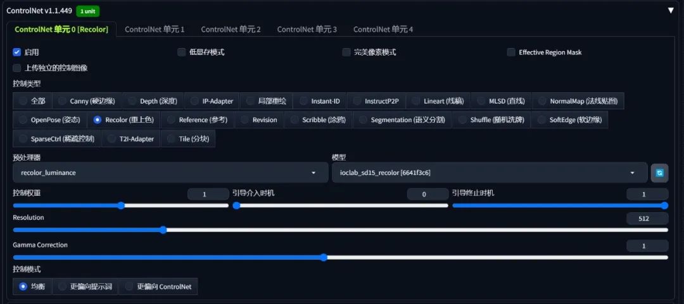
Task: Select NormalMap (法线贴图) control type
Action: [x=578, y=101]
